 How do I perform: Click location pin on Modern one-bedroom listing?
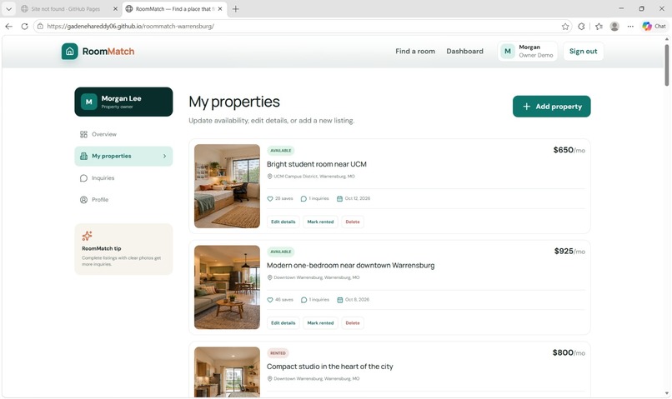(269, 278)
